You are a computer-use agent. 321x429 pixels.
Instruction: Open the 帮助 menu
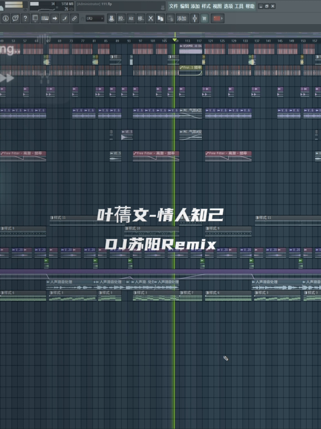[x=250, y=6]
